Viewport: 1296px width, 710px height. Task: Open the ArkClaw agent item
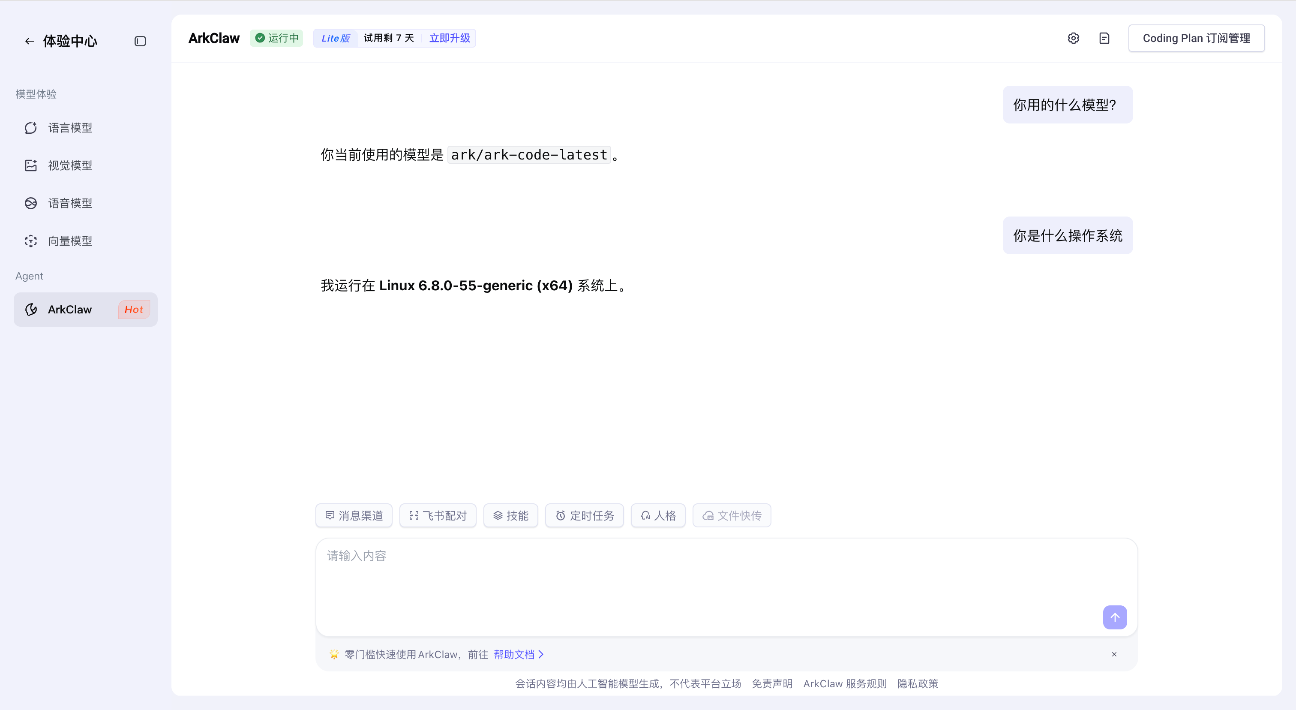tap(70, 310)
